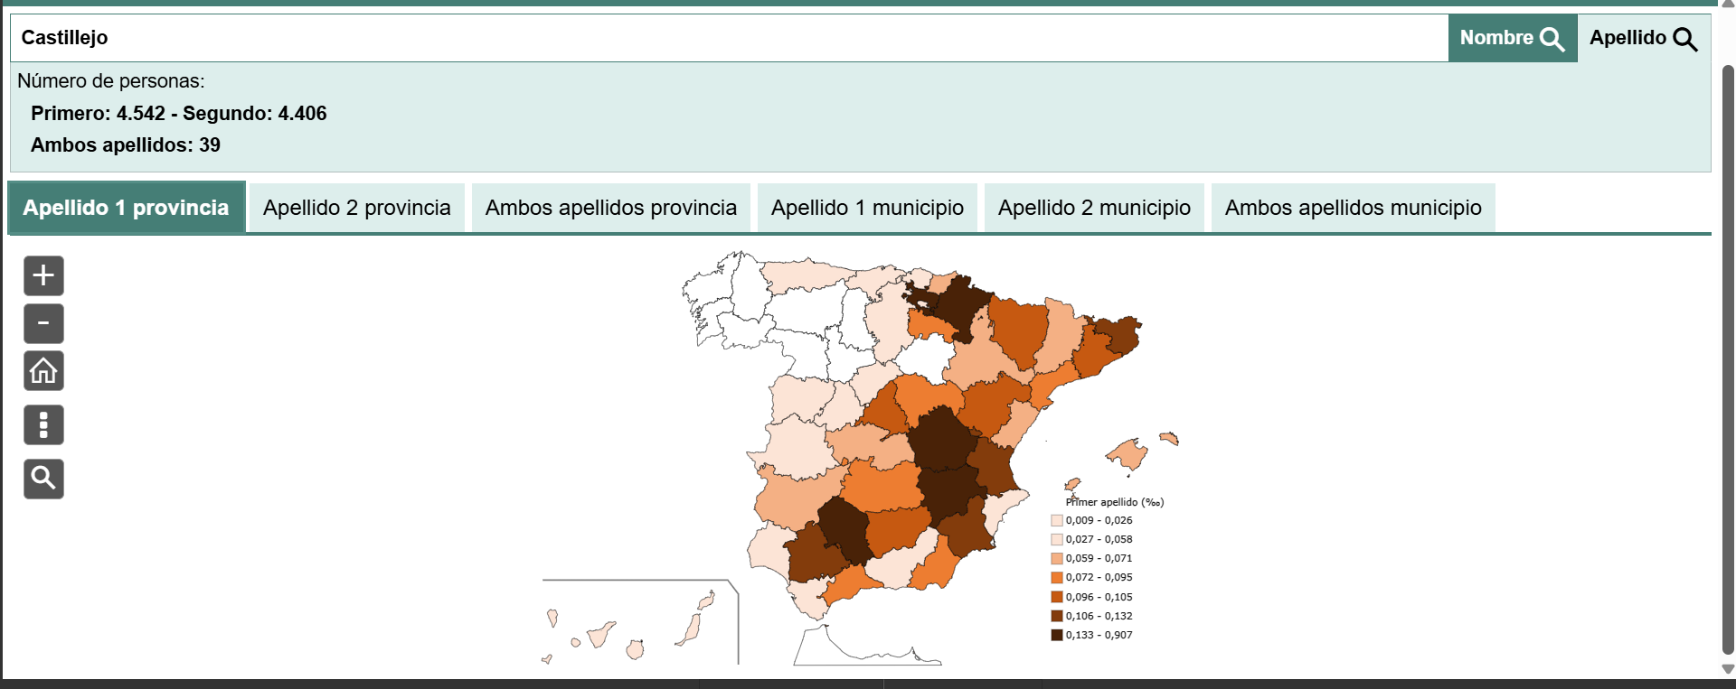This screenshot has height=689, width=1736.
Task: Click the darkest legend swatch 0,133 - 0,907
Action: 1056,635
